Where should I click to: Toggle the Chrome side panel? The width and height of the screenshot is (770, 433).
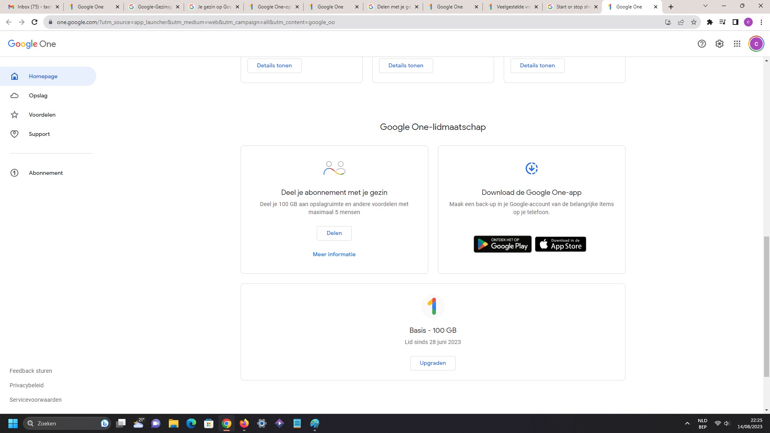tap(735, 22)
